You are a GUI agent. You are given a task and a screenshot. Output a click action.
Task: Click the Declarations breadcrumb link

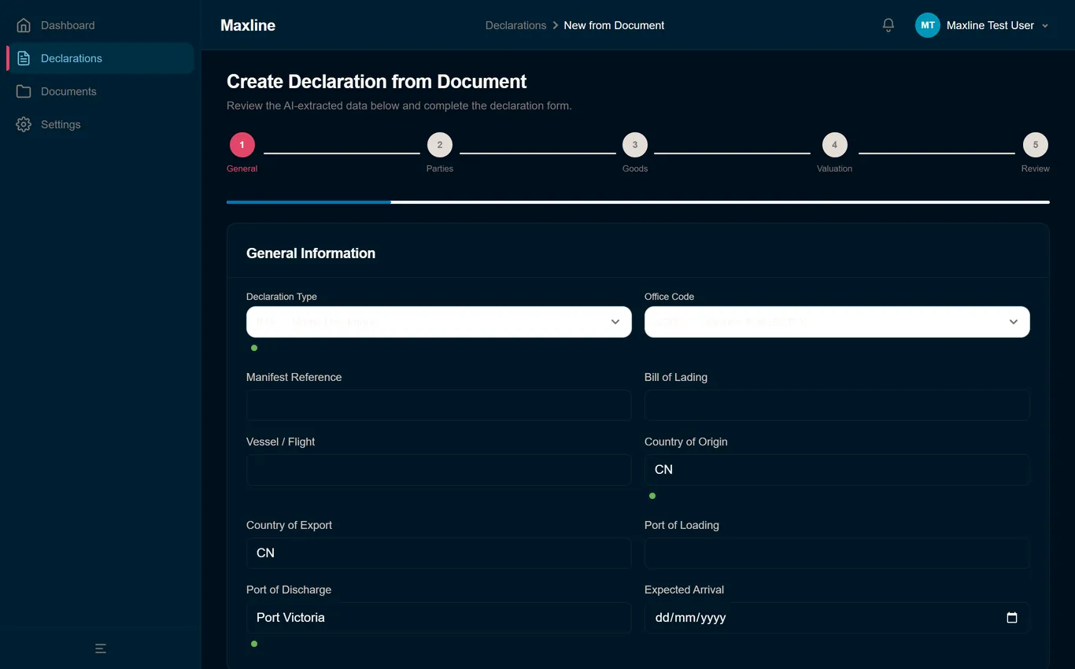click(515, 25)
